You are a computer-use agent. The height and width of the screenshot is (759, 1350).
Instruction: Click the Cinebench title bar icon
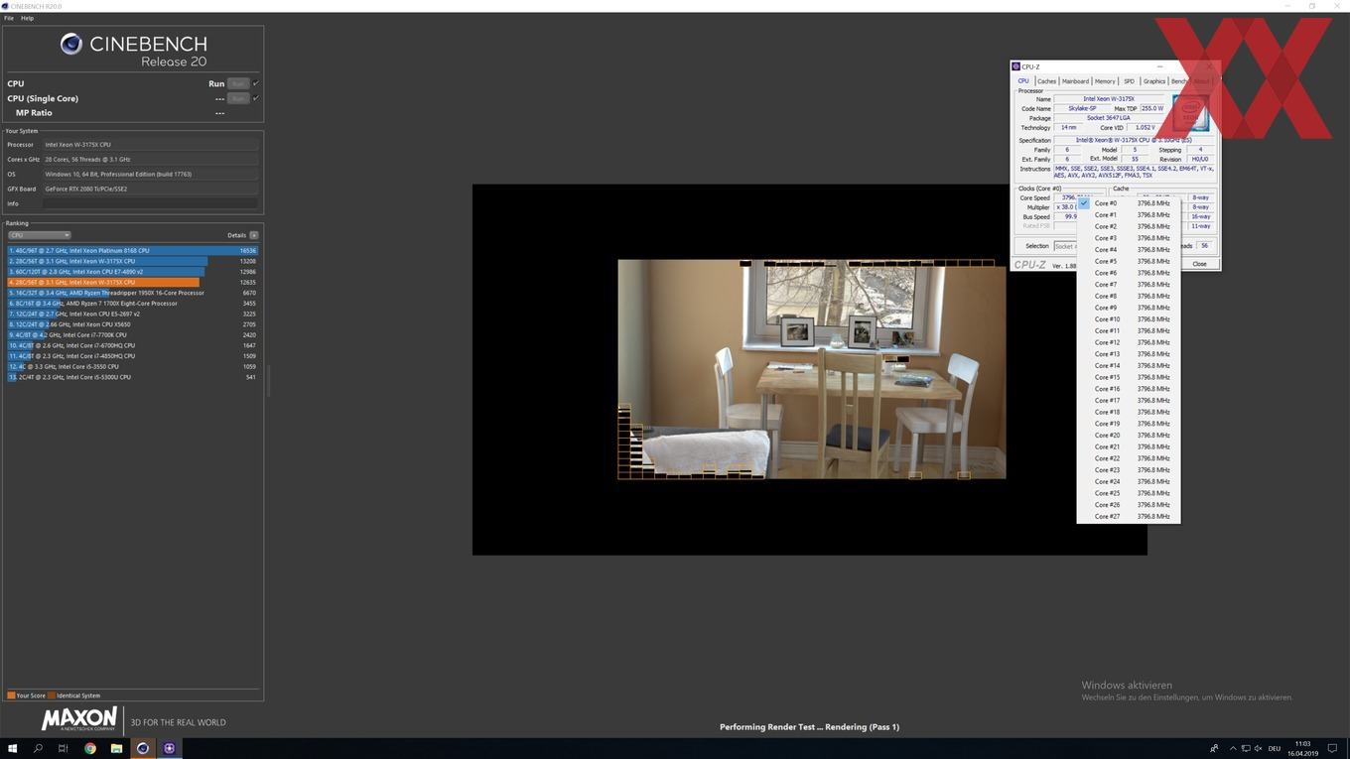pos(5,6)
